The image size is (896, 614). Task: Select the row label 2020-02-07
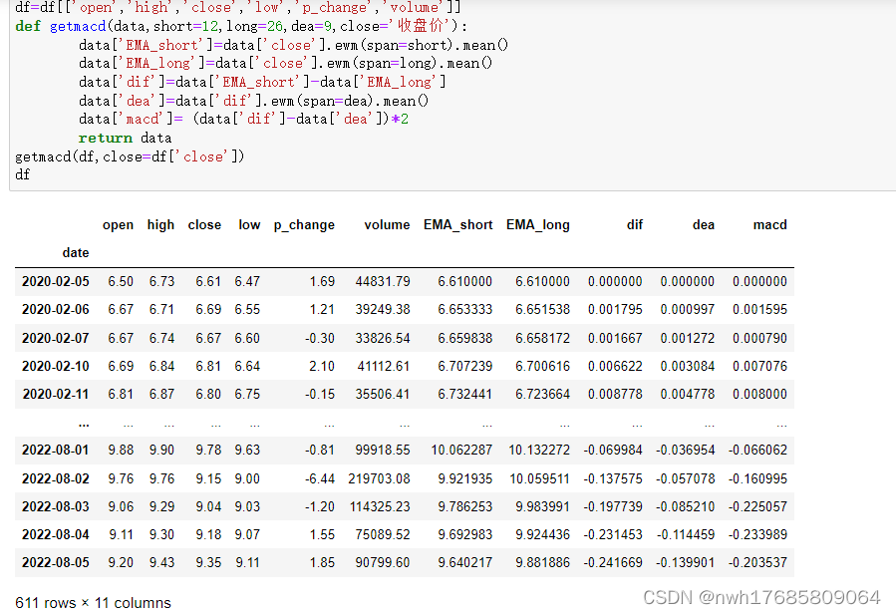[x=56, y=338]
